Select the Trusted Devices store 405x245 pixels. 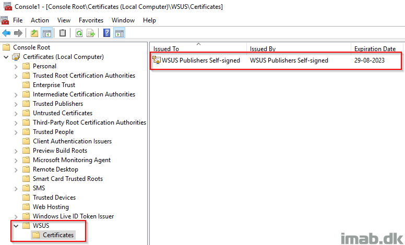[54, 197]
